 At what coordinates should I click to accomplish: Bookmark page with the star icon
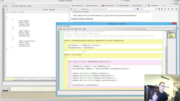click(159, 9)
